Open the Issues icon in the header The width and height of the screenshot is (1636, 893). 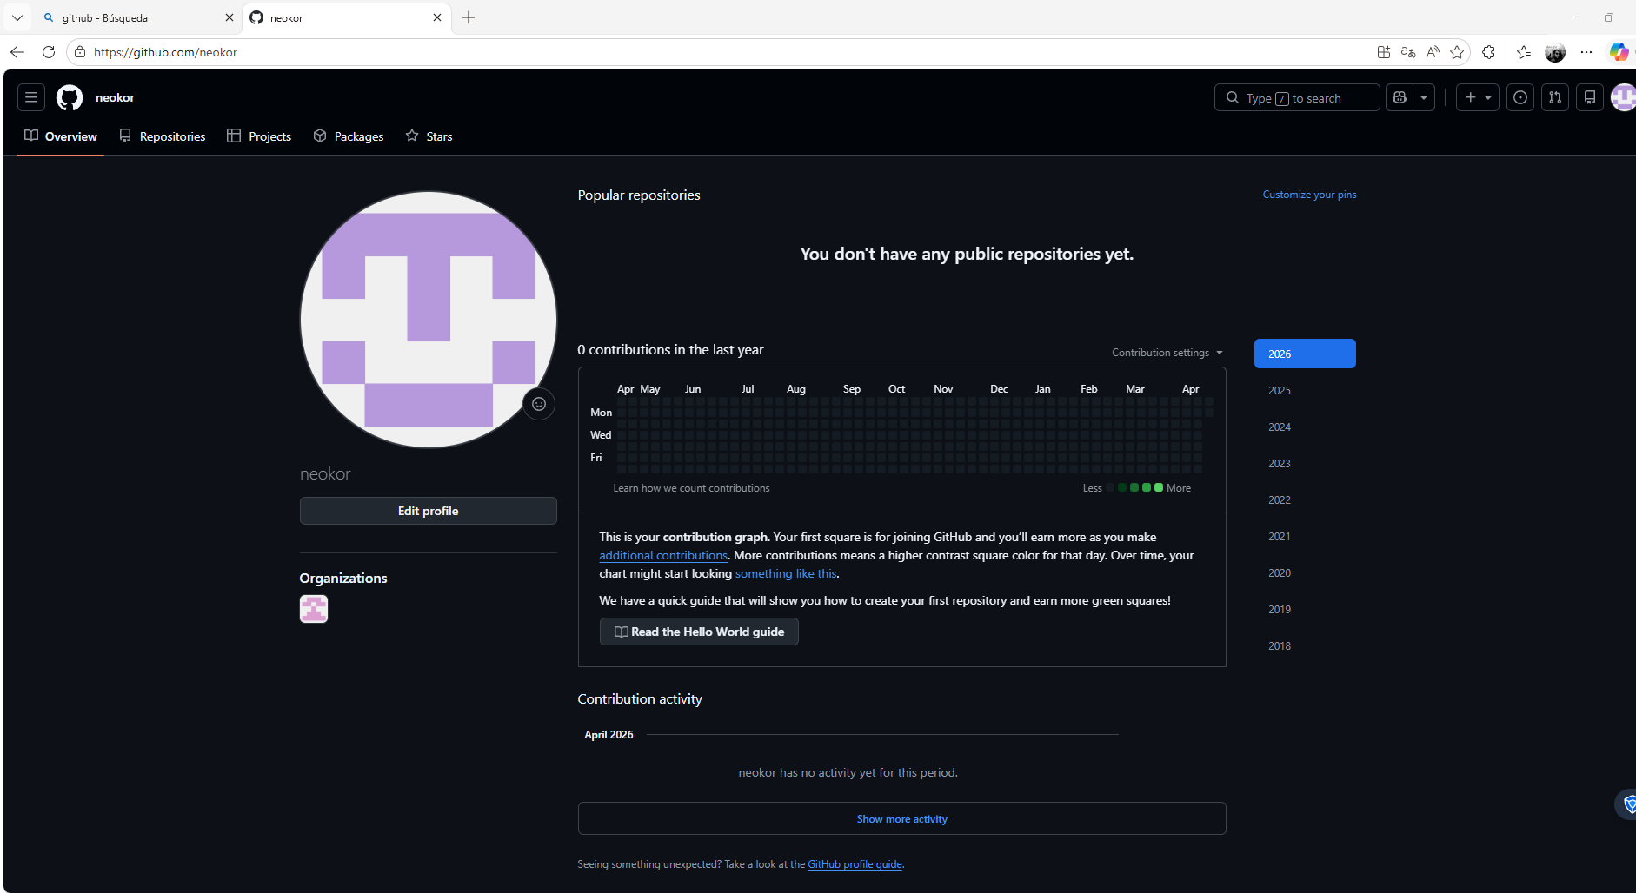click(x=1520, y=97)
